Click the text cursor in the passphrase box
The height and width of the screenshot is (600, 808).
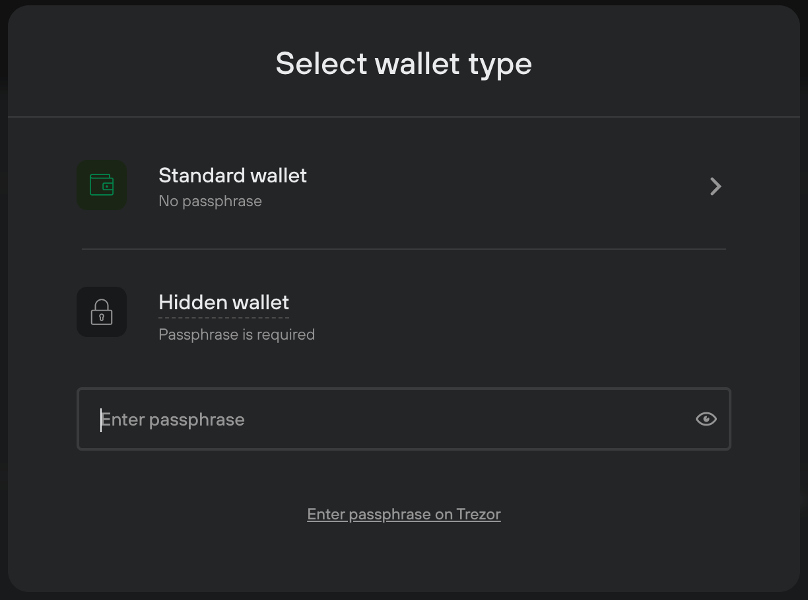click(101, 420)
